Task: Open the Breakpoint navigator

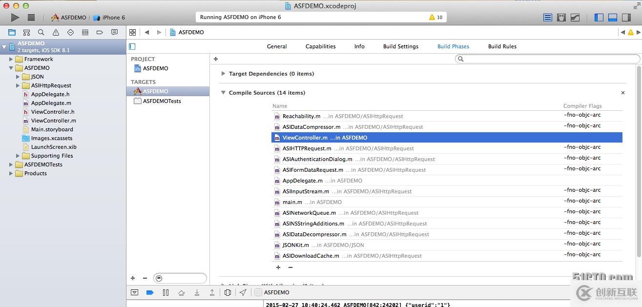Action: [x=100, y=32]
